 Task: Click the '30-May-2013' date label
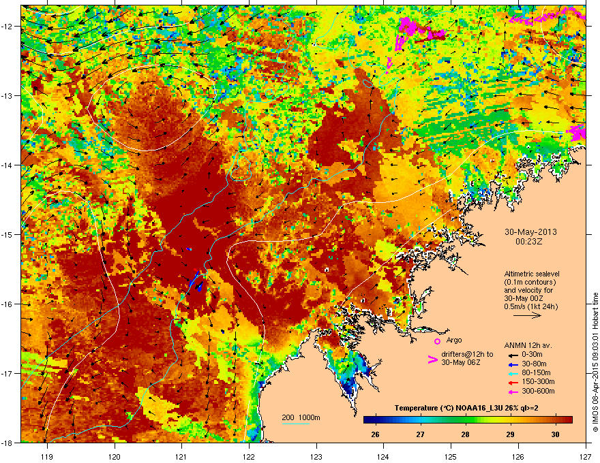530,232
